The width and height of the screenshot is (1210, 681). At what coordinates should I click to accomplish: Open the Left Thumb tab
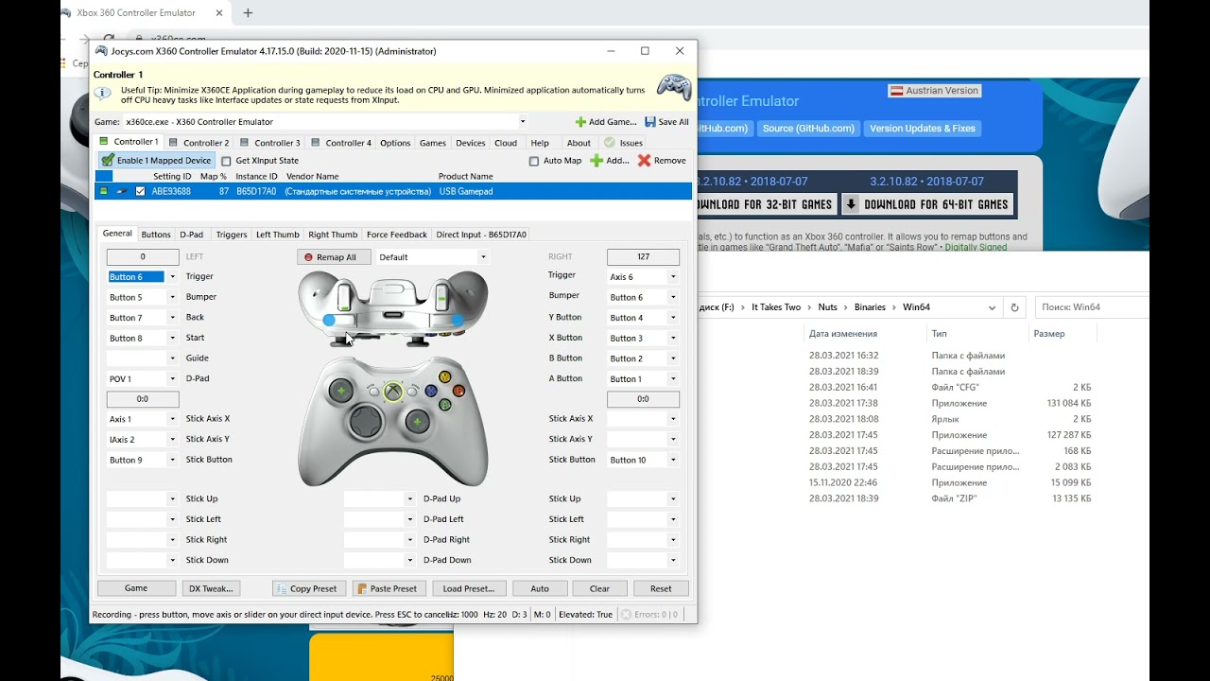[278, 235]
